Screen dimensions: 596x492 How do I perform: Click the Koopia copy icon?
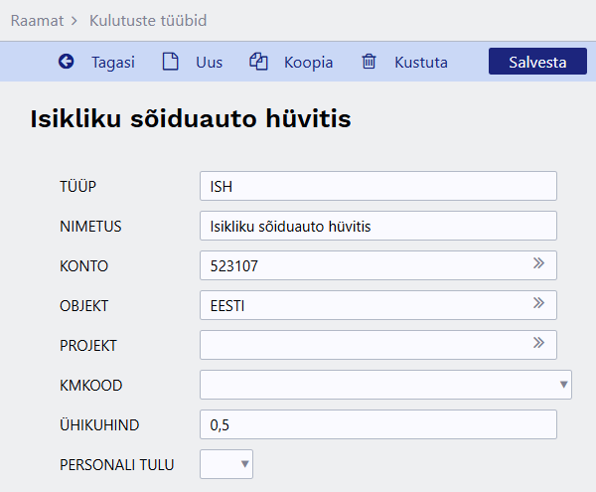pos(259,62)
